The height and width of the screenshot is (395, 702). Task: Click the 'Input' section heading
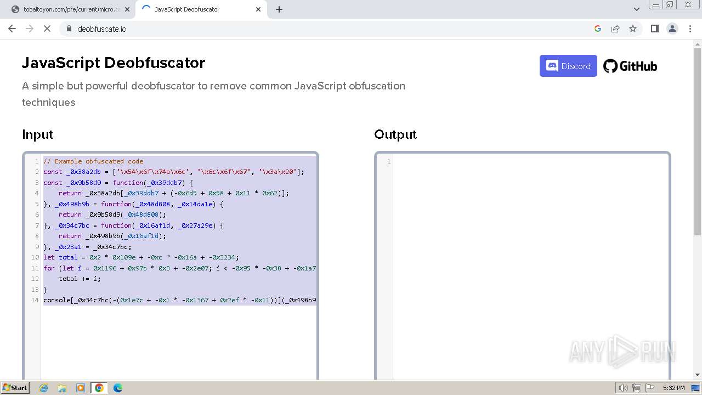(37, 134)
